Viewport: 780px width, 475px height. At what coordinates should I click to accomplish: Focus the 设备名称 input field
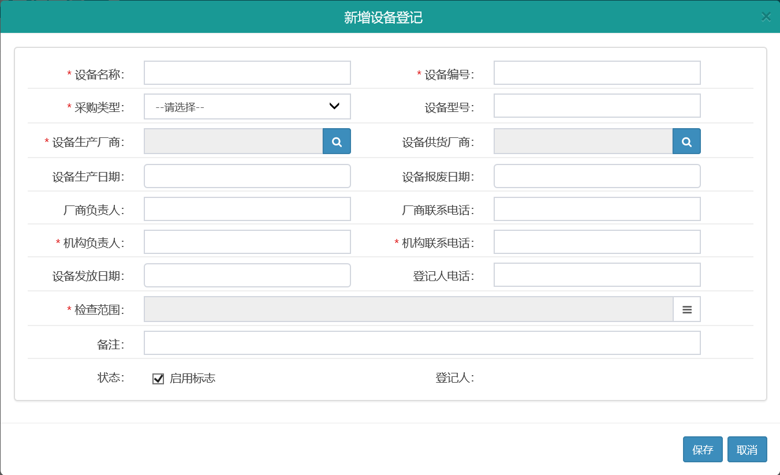(247, 73)
